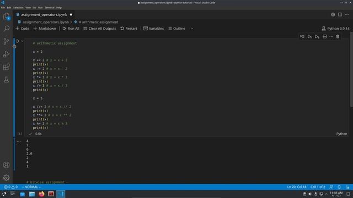
Task: Open Firefox from the taskbar
Action: (x=41, y=194)
